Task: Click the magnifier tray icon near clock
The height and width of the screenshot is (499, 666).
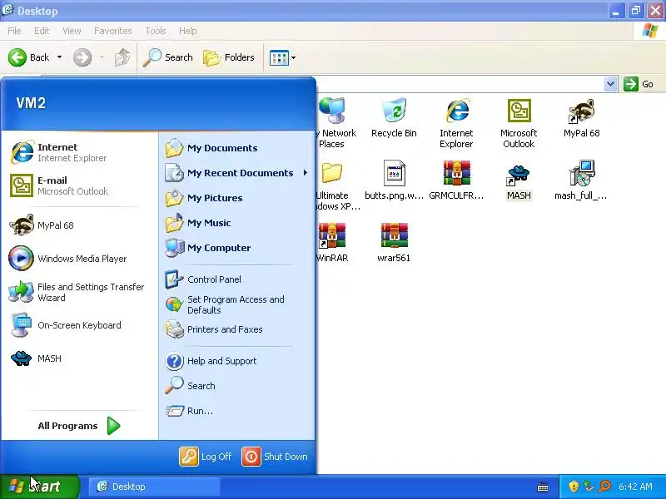Action: [x=605, y=487]
